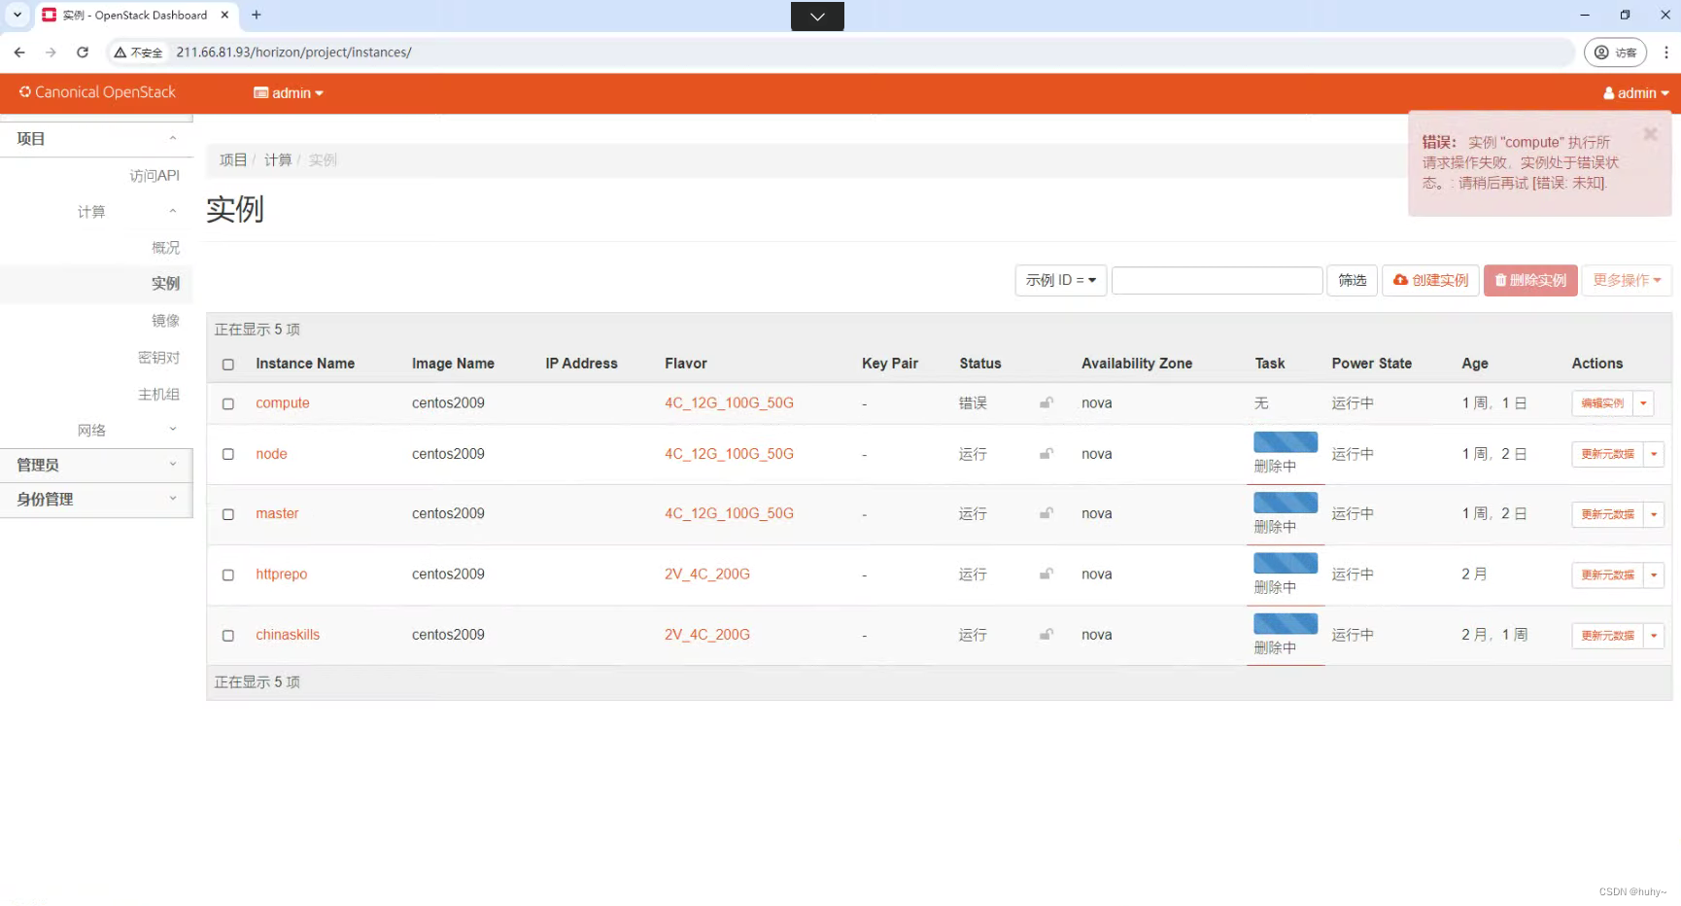The height and width of the screenshot is (906, 1681).
Task: Click the not-secure warning icon in address bar
Action: pyautogui.click(x=120, y=52)
